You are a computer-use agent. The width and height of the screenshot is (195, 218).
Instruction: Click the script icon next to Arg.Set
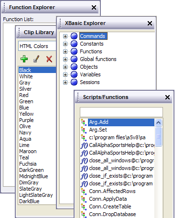[84, 130]
